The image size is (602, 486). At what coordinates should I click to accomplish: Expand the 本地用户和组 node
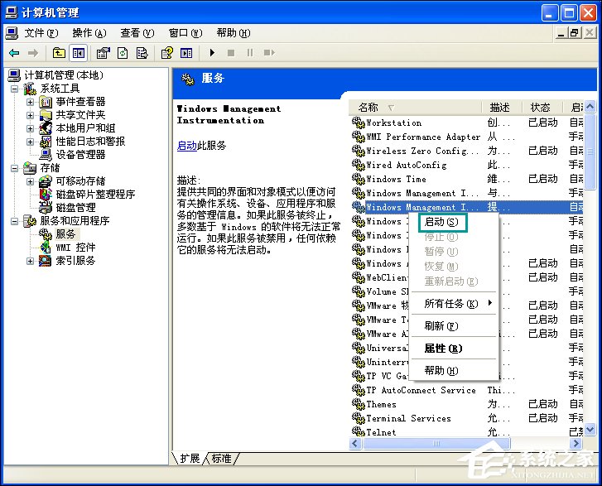pos(30,128)
